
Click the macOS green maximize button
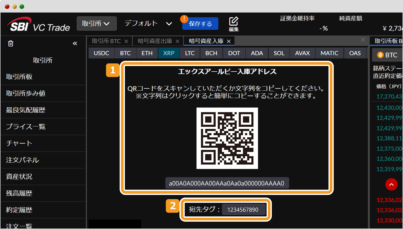(22, 7)
